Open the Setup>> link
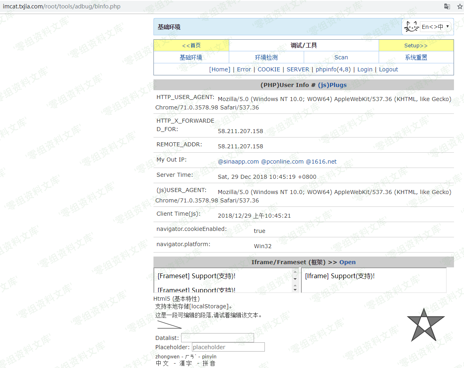The height and width of the screenshot is (368, 464). (416, 46)
